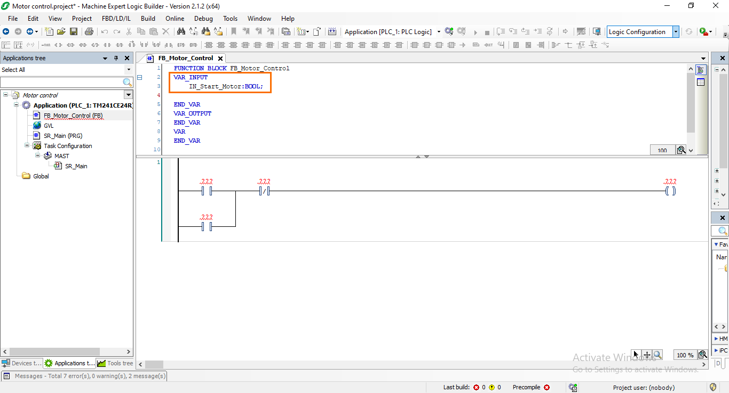Insert a new network toolbar icon
This screenshot has width=729, height=393.
pos(6,45)
